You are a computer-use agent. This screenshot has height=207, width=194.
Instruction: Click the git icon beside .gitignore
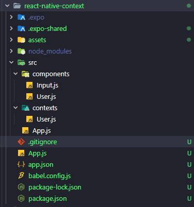click(21, 142)
